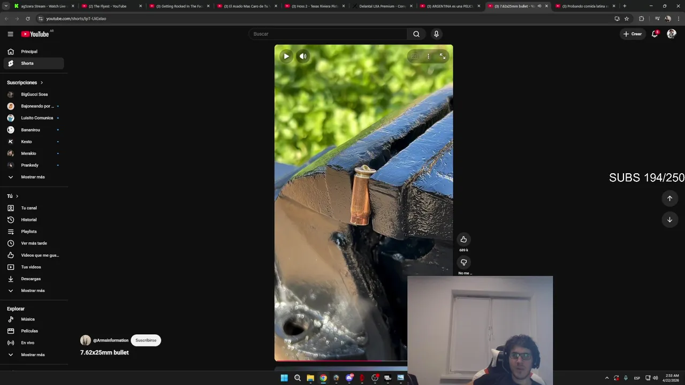Open Películas in Explorar
Screen dimensions: 685x385
[34, 331]
